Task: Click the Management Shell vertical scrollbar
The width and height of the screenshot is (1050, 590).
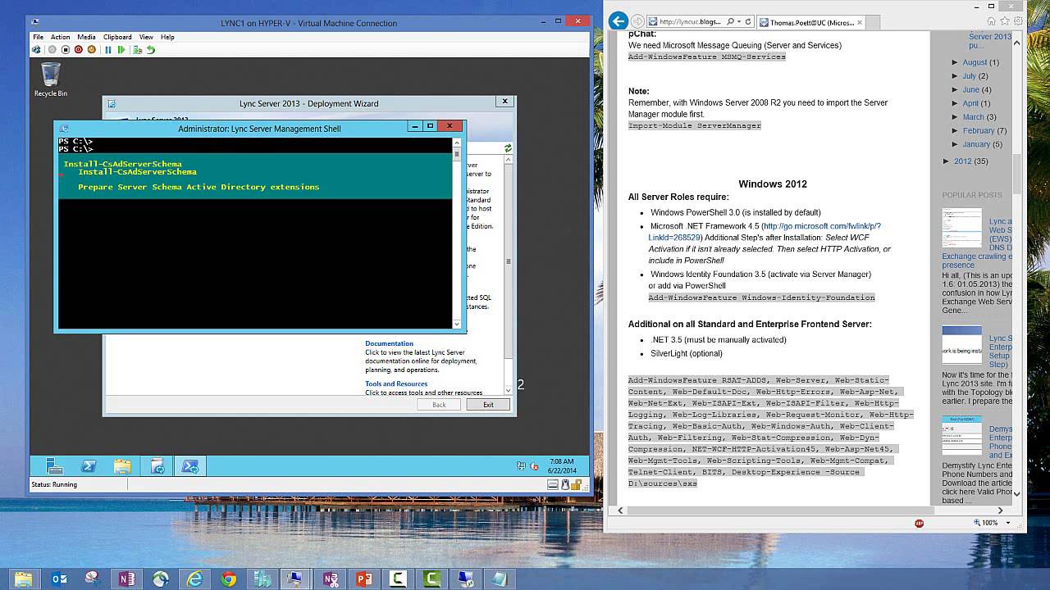Action: 457,234
